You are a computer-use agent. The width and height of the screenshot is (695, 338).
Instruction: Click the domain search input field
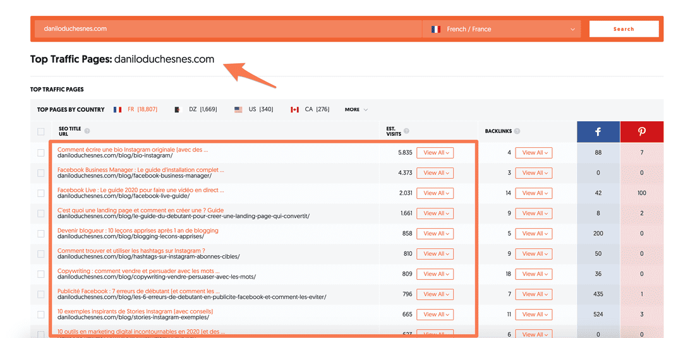tap(228, 29)
